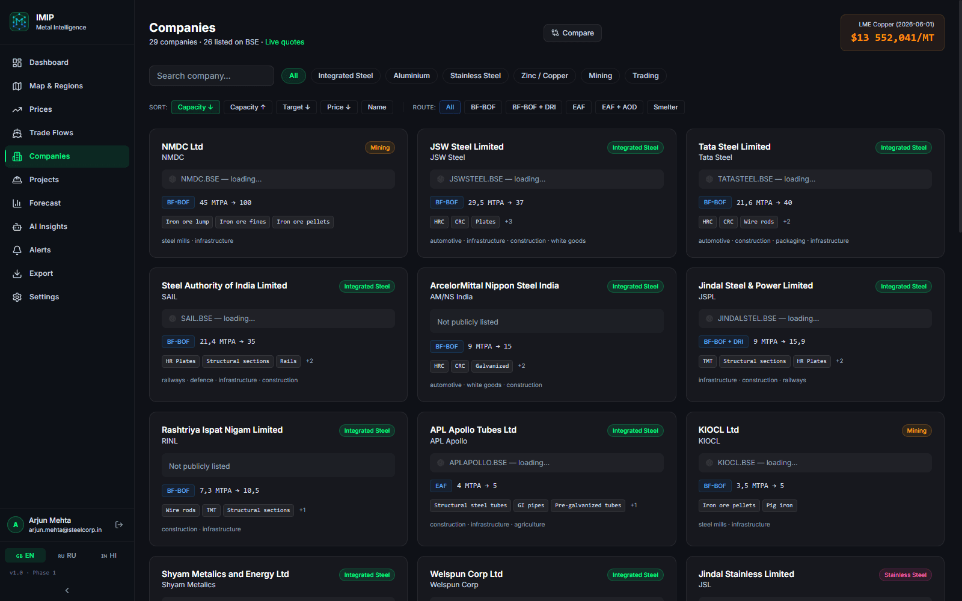962x601 pixels.
Task: Switch language to Hindi (HI)
Action: 109,555
